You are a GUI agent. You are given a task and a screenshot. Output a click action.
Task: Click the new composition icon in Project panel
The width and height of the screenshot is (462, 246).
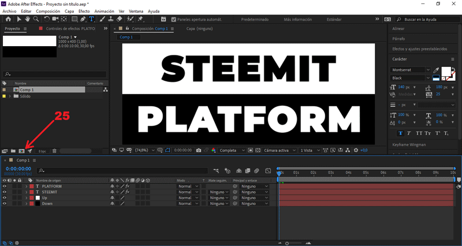coord(21,151)
